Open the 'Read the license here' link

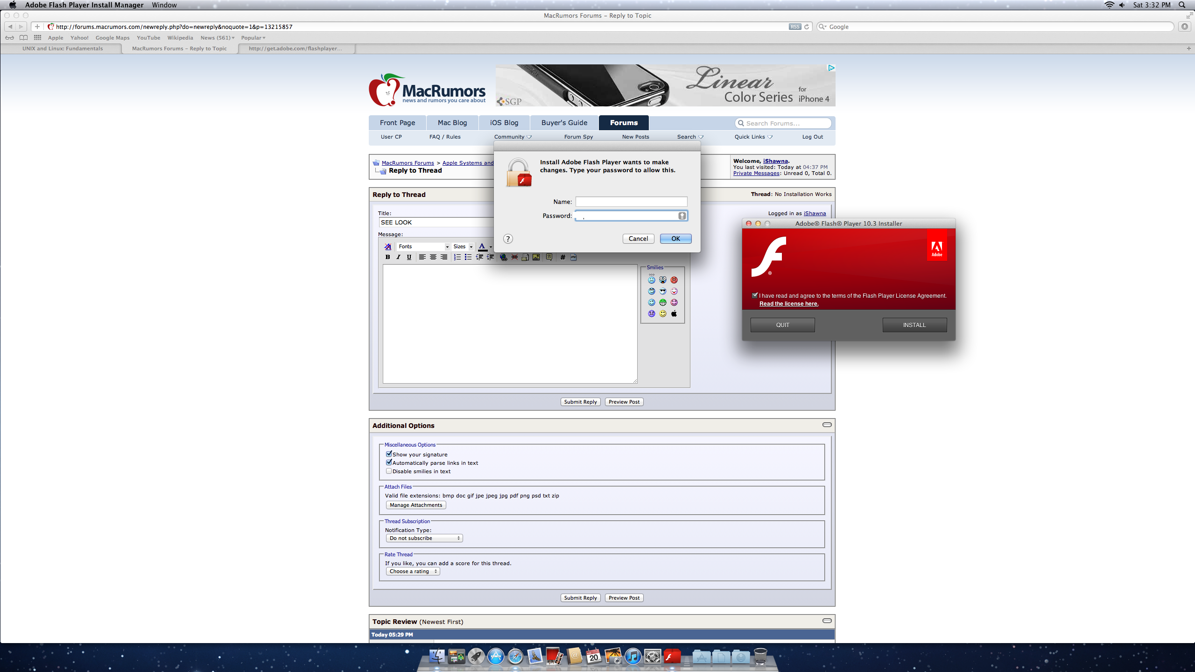pos(789,304)
